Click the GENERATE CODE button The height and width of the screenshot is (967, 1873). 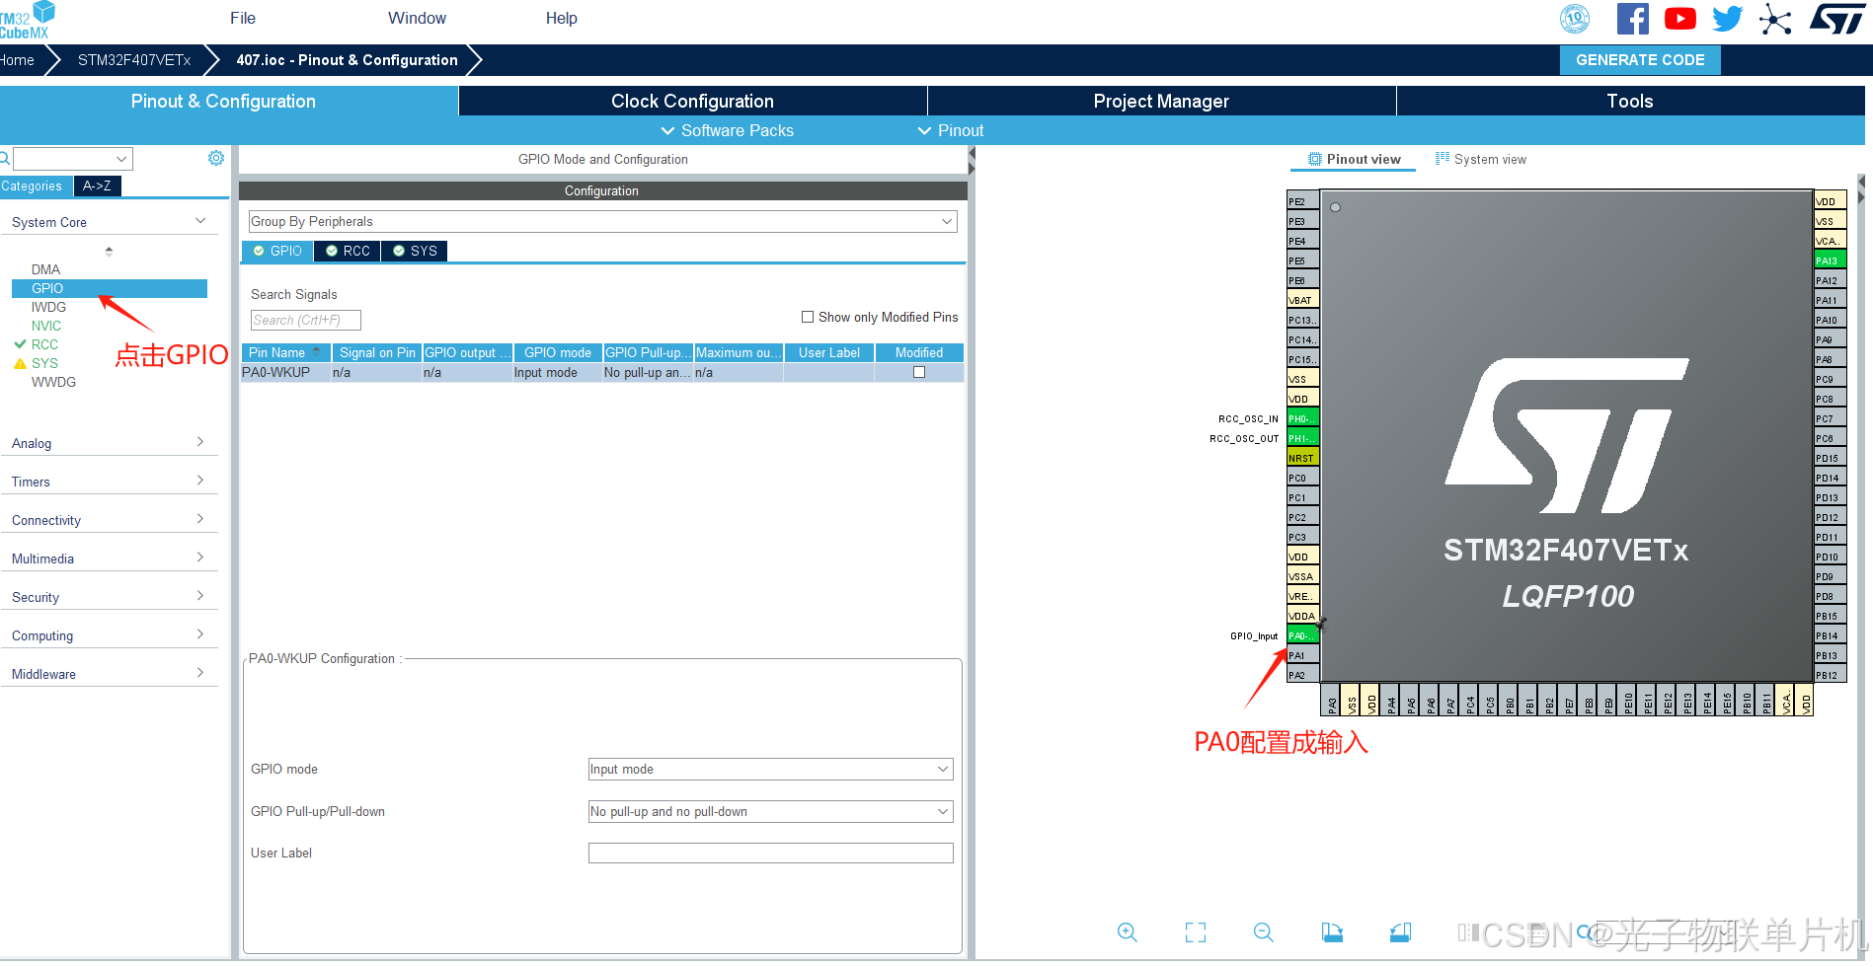pyautogui.click(x=1640, y=59)
